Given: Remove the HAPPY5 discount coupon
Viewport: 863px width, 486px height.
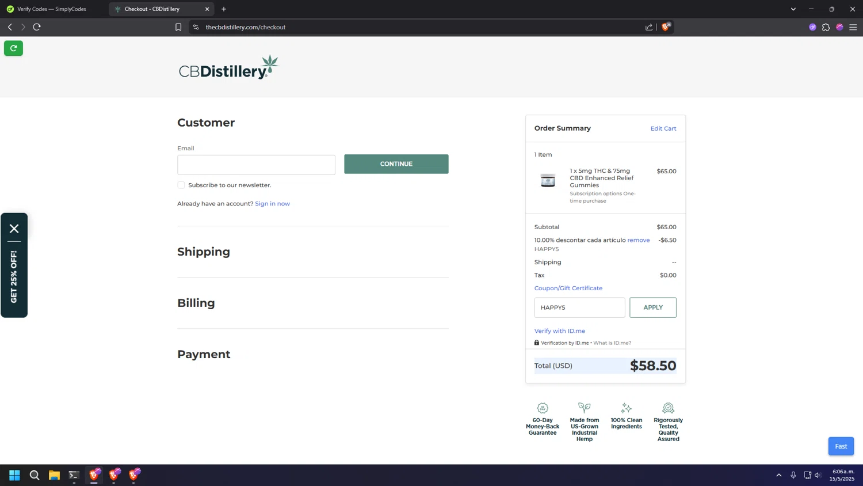Looking at the screenshot, I should coord(639,240).
